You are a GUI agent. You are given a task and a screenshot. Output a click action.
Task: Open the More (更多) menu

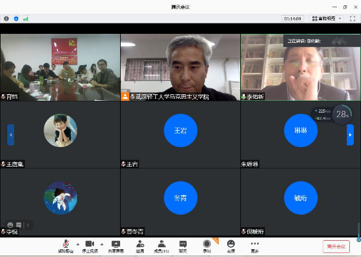[255, 246]
